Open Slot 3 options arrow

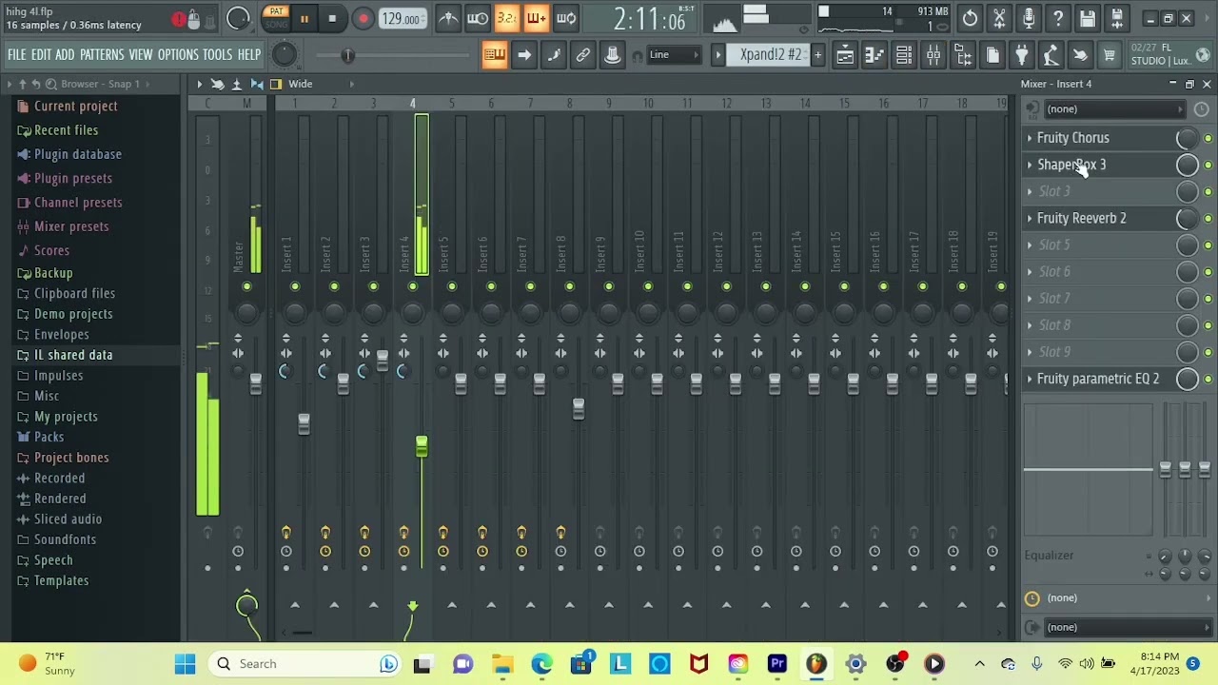coord(1030,191)
